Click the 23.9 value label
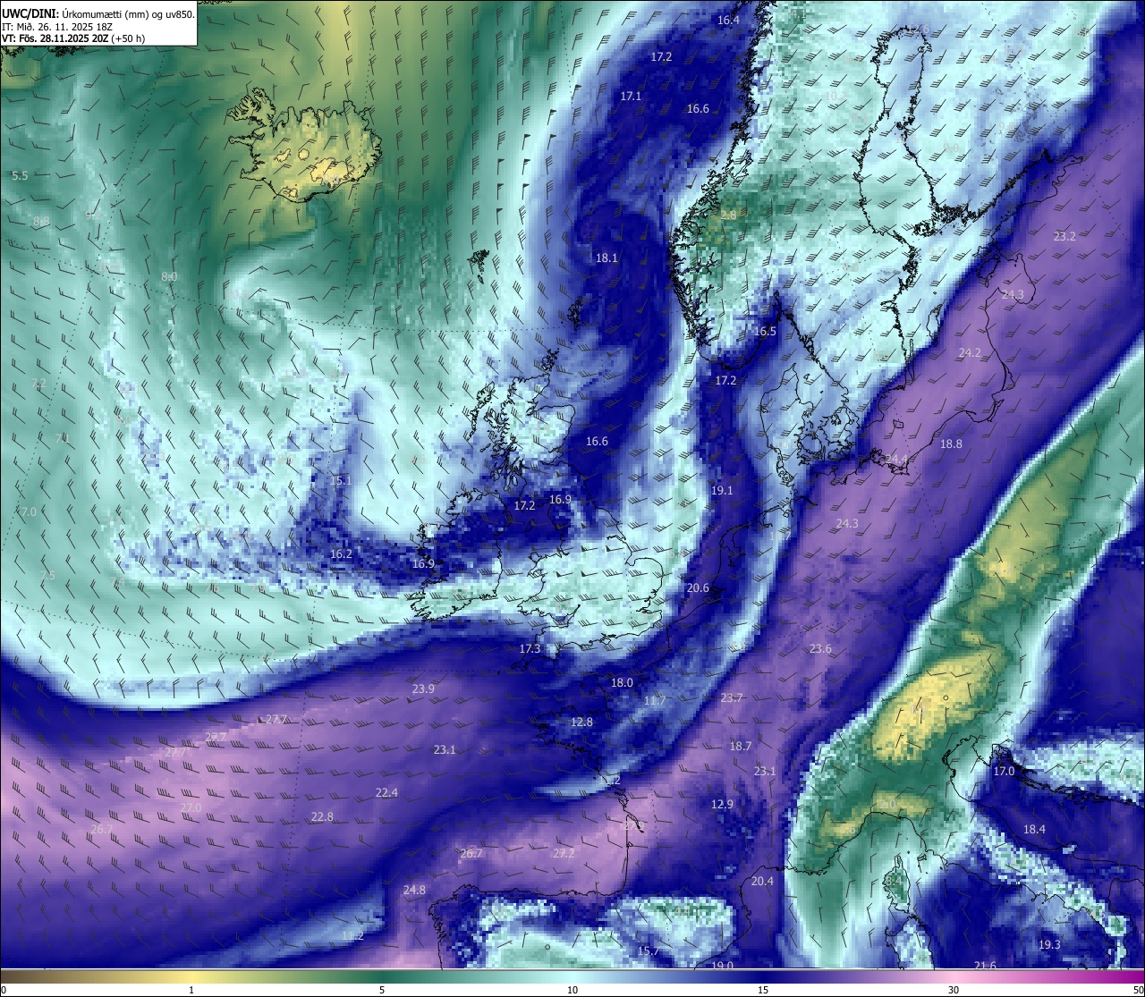Viewport: 1145px width, 997px height. coord(423,689)
